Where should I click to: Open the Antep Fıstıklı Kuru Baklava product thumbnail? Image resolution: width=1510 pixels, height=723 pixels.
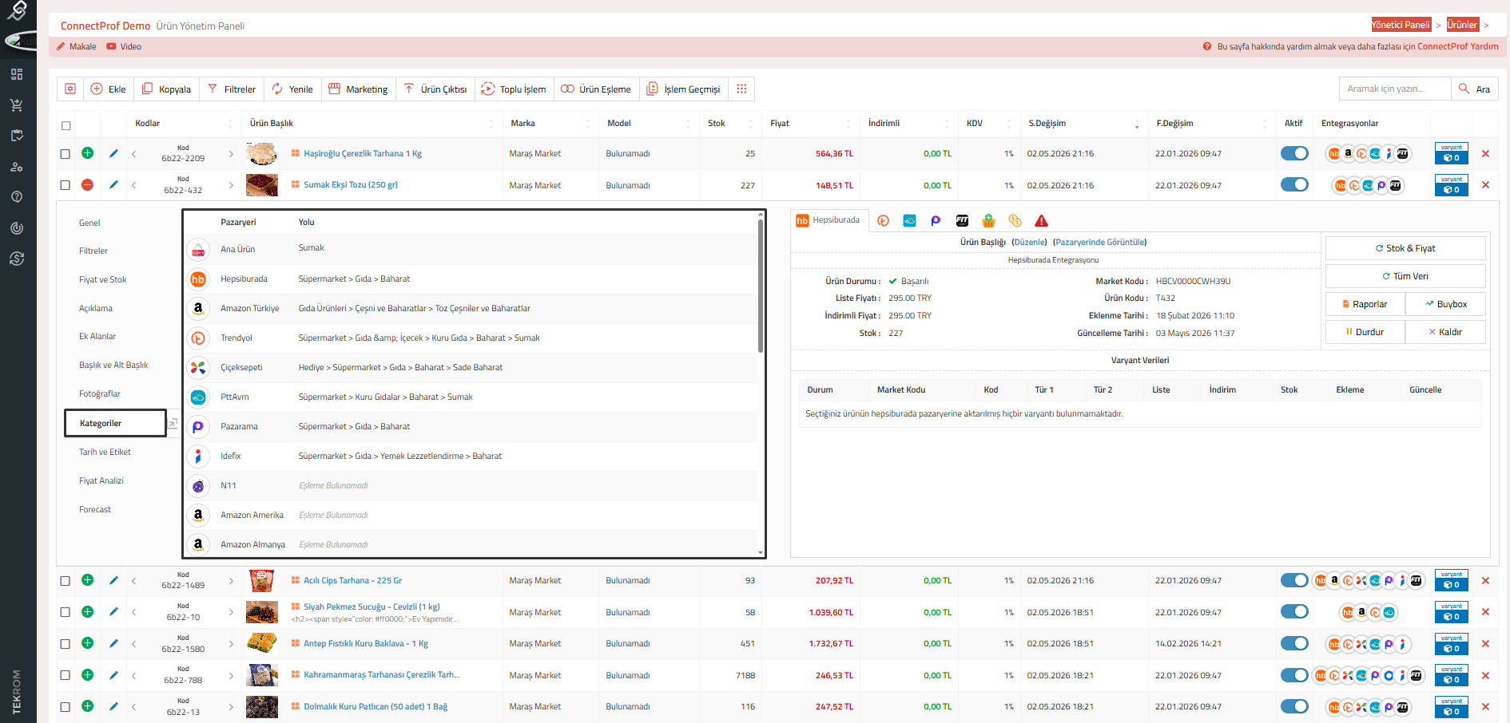pyautogui.click(x=262, y=643)
